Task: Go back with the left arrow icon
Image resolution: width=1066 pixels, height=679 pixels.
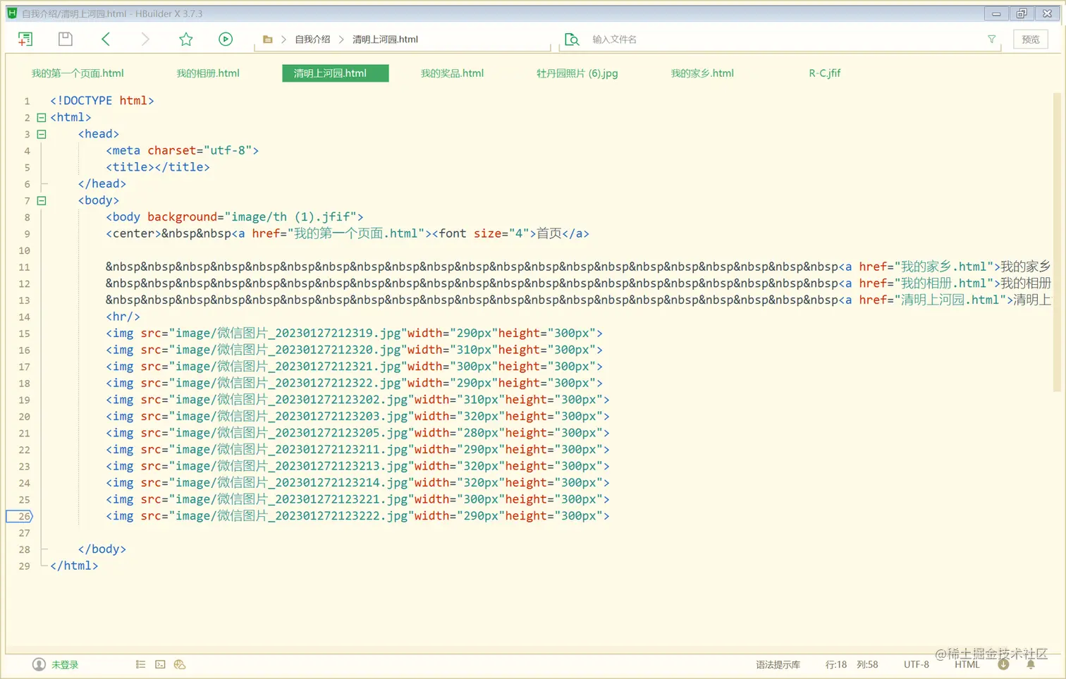Action: pos(106,39)
